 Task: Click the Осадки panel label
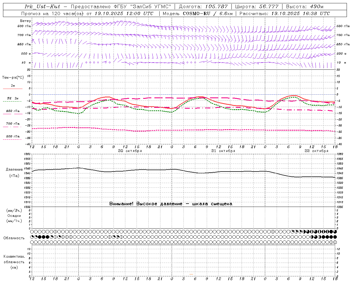coord(14,216)
